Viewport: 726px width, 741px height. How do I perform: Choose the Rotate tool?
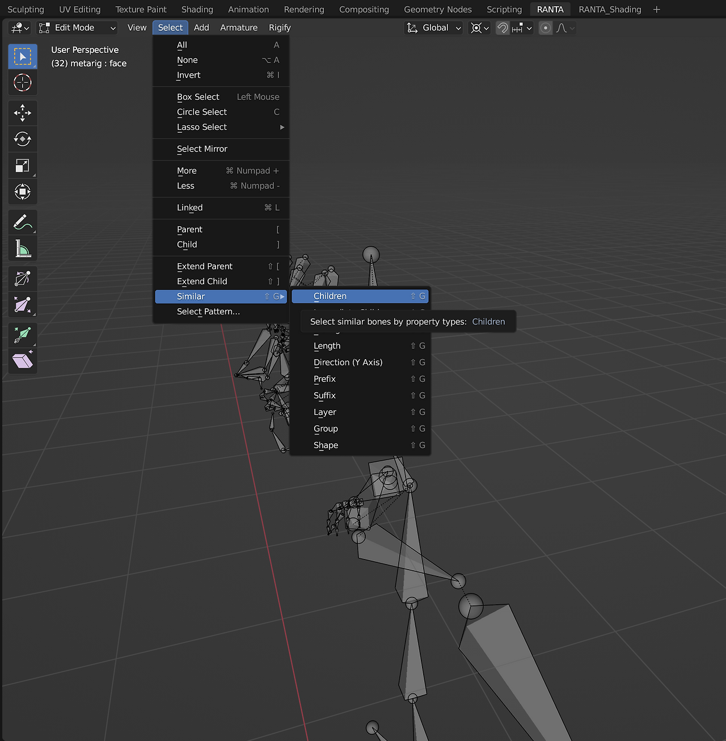(23, 139)
